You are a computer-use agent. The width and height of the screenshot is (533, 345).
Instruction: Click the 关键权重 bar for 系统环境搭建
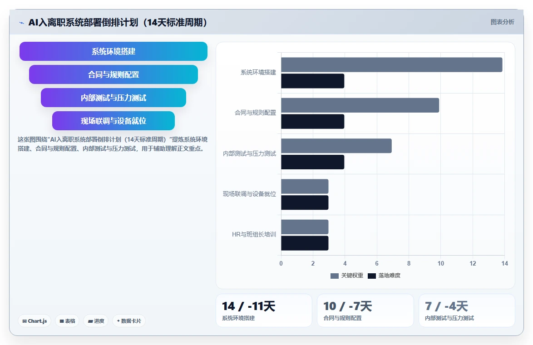coord(392,64)
